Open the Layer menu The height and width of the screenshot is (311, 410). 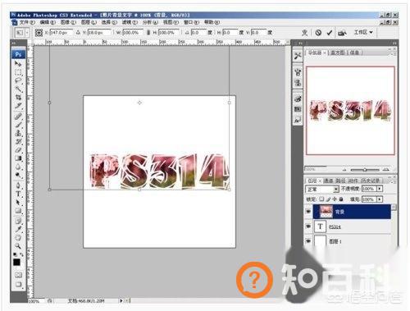tap(89, 22)
